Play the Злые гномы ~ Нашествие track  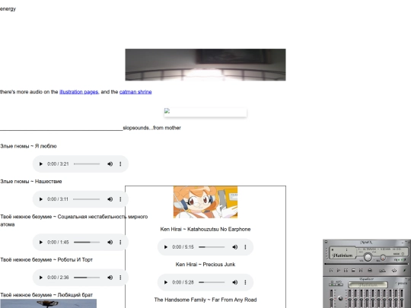pyautogui.click(x=40, y=199)
